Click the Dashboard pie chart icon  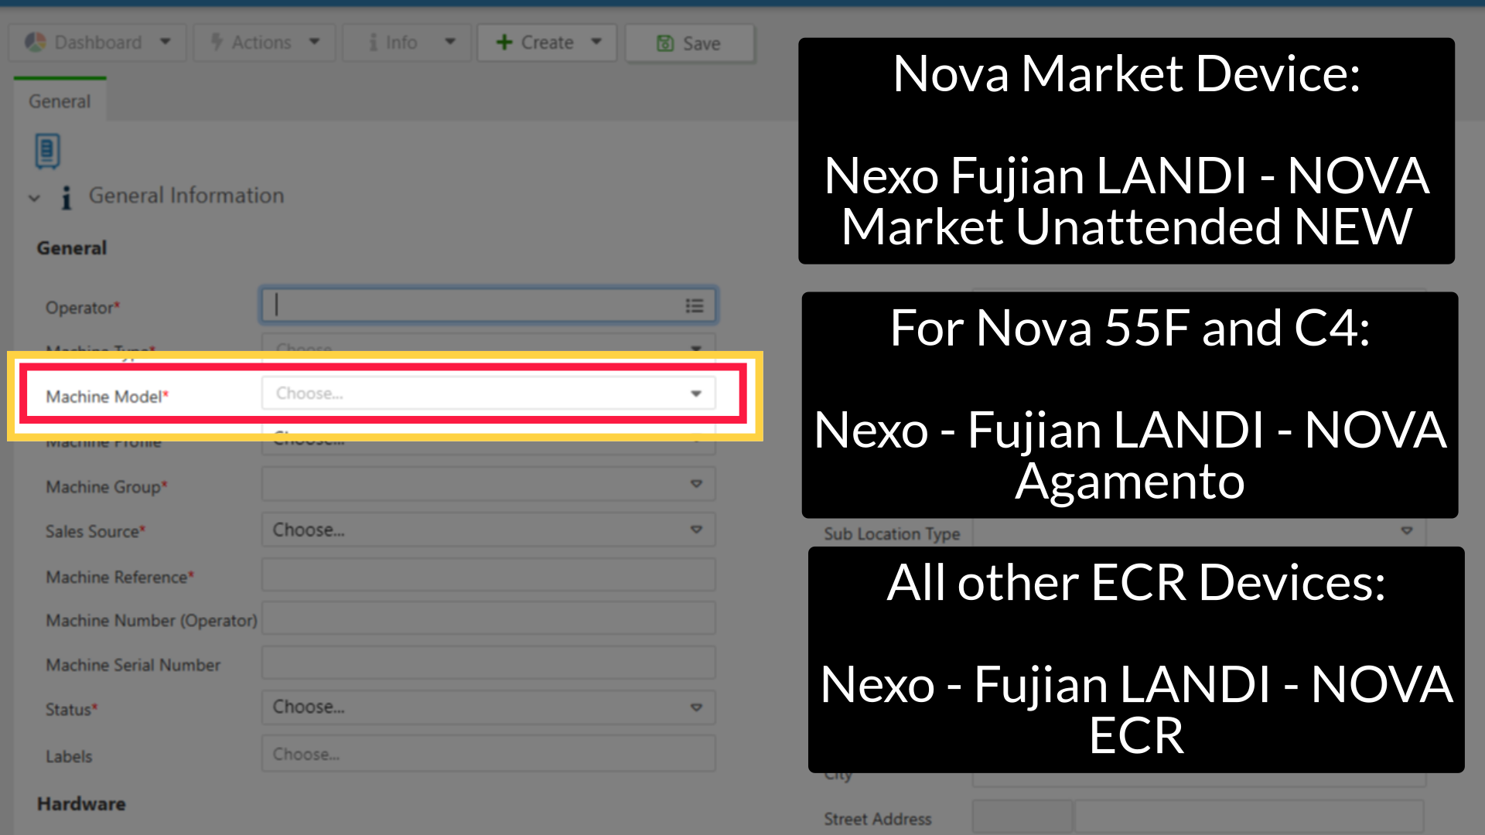click(36, 43)
